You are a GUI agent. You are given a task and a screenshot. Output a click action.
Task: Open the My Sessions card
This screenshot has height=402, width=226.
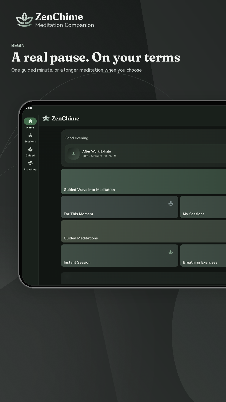point(203,207)
